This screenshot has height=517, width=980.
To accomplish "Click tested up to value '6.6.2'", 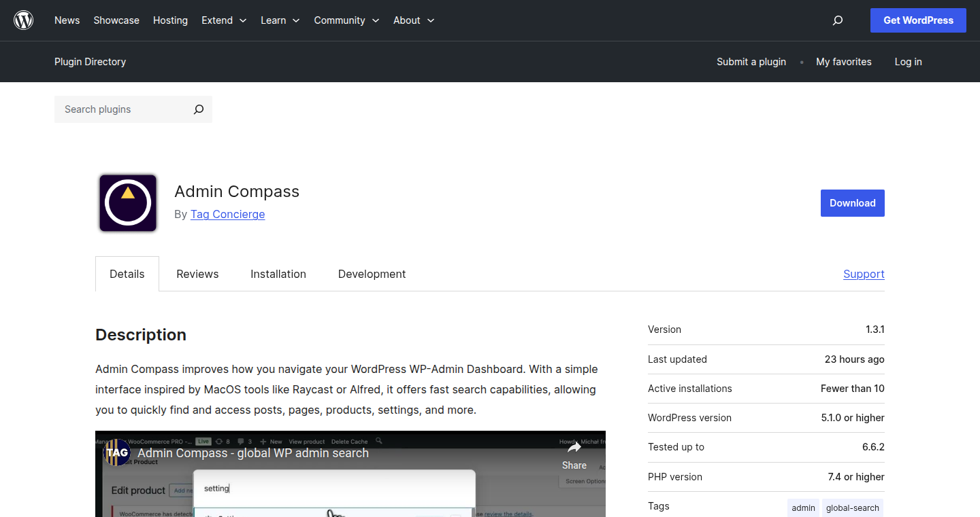I will [873, 447].
